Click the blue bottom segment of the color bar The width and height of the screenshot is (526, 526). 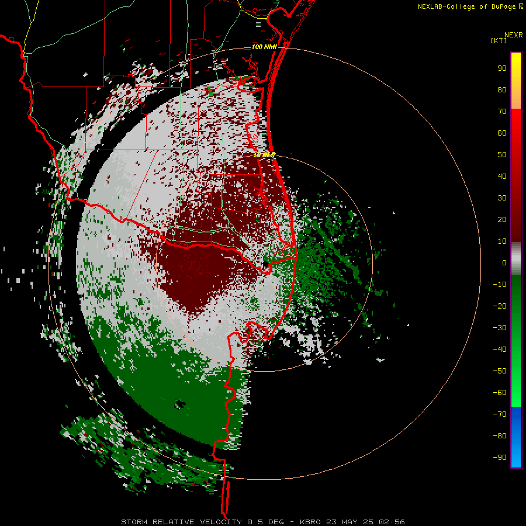[x=516, y=437]
